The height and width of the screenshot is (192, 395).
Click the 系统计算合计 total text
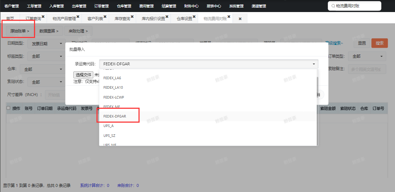tap(95, 185)
